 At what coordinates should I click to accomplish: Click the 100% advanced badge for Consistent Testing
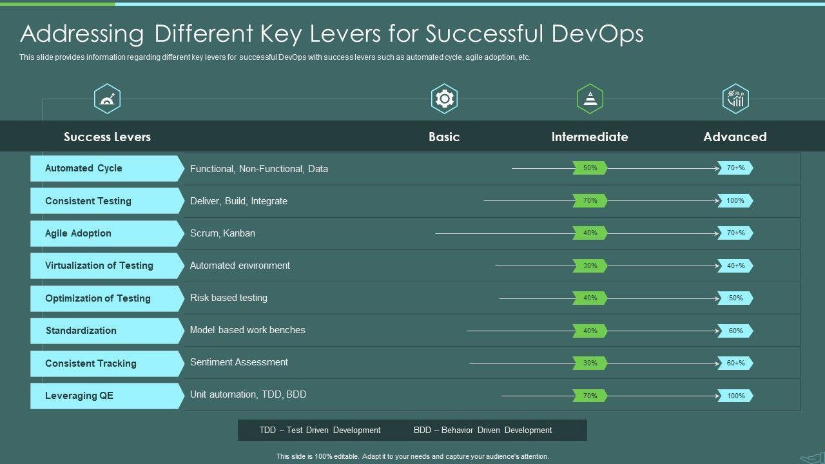[x=735, y=201]
